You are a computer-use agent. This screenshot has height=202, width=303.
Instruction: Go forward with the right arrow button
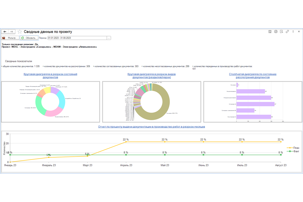12,32
